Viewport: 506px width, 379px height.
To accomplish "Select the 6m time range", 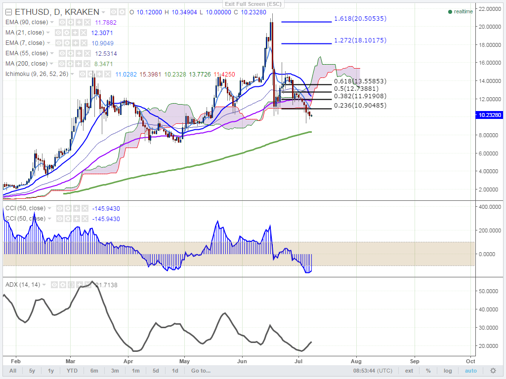I will 94,371.
